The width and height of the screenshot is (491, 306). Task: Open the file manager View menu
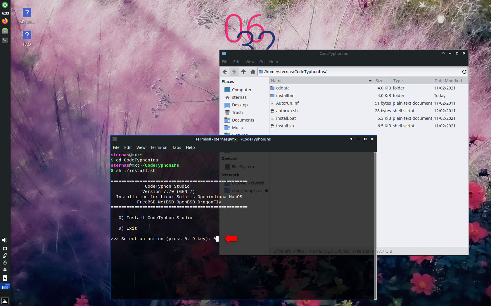click(250, 62)
